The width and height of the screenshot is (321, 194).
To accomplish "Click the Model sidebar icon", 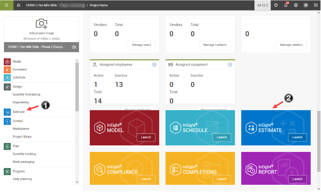I will pos(7,62).
